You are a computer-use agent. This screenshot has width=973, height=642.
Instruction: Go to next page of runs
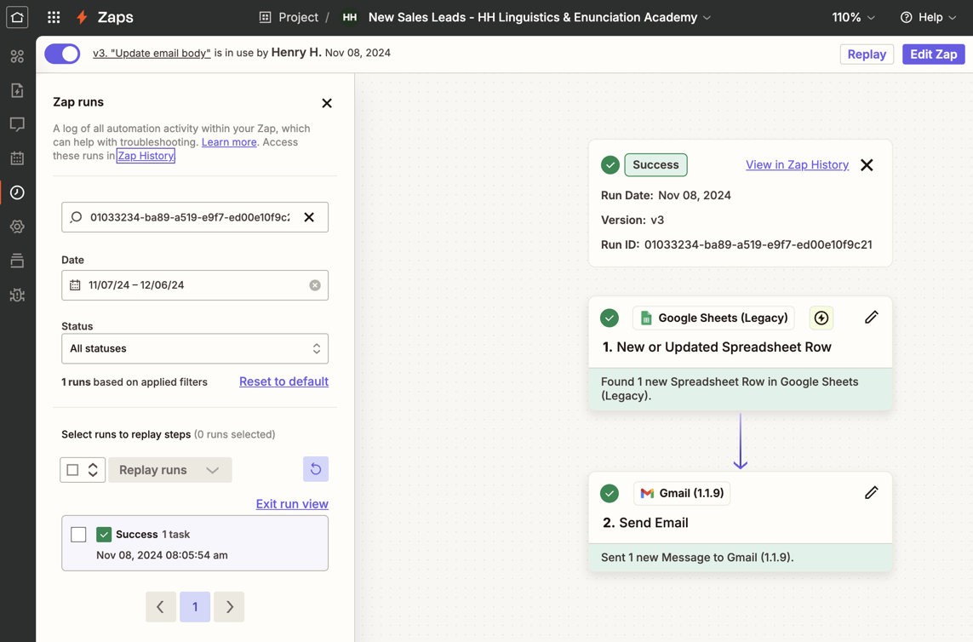[229, 606]
